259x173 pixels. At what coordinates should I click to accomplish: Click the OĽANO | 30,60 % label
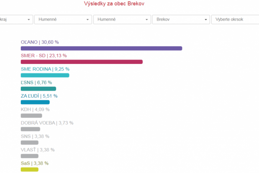coord(40,42)
